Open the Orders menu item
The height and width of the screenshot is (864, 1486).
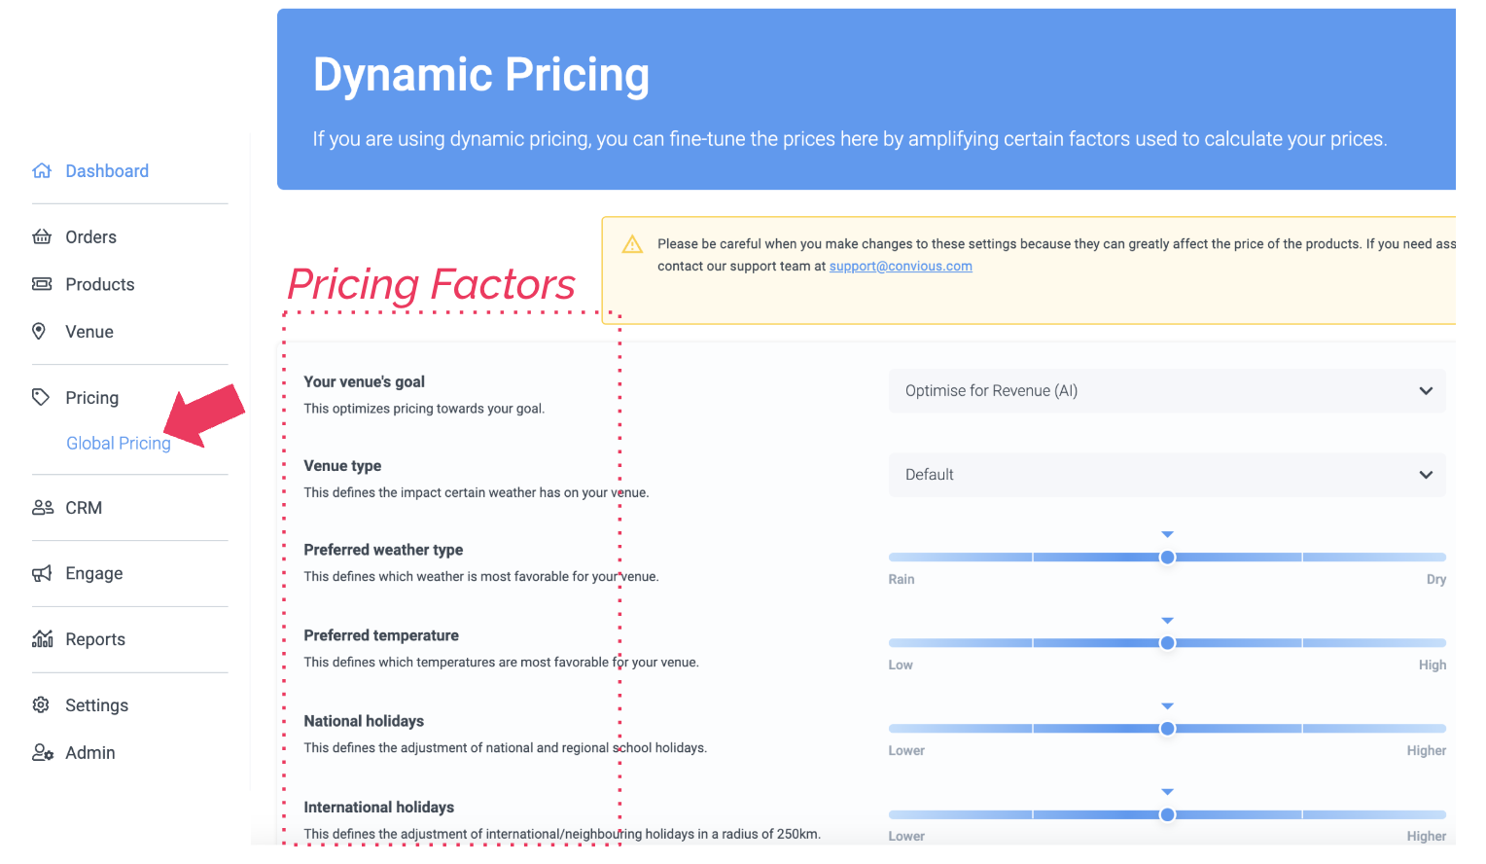pyautogui.click(x=90, y=237)
